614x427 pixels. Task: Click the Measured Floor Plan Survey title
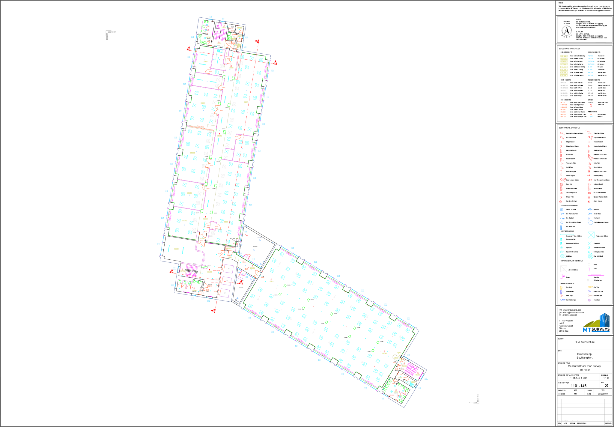[584, 366]
